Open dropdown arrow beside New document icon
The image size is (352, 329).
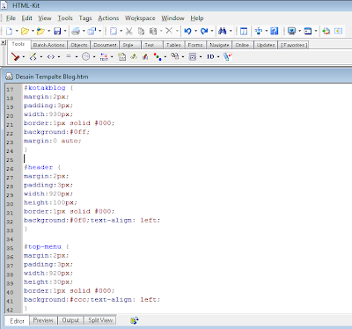pyautogui.click(x=17, y=31)
